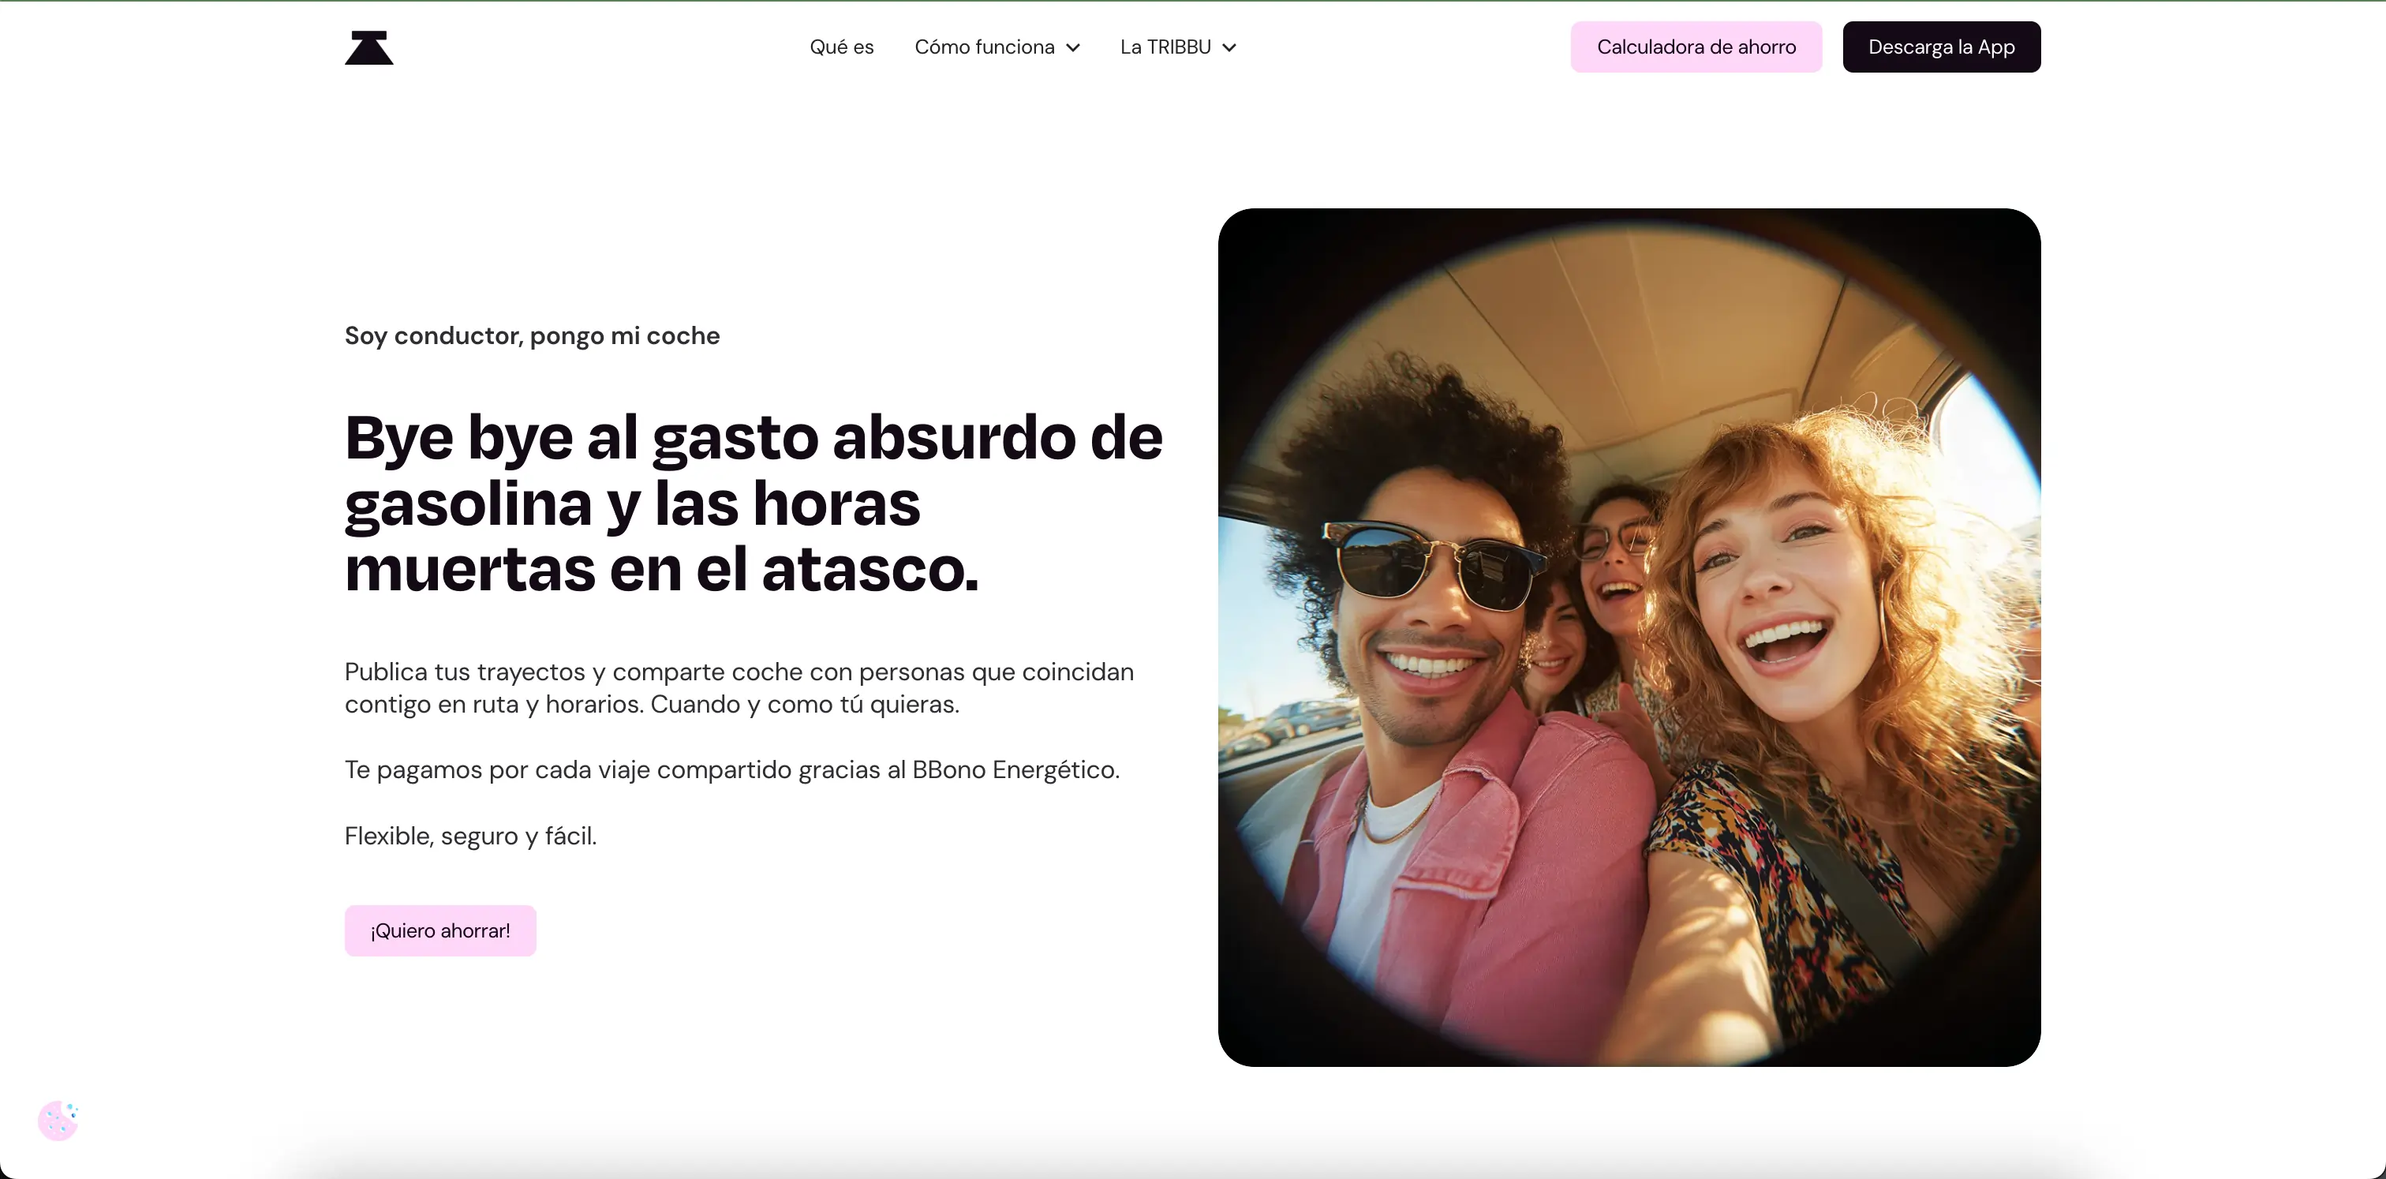
Task: Expand the chevron beside La TRIBBU
Action: pos(1229,48)
